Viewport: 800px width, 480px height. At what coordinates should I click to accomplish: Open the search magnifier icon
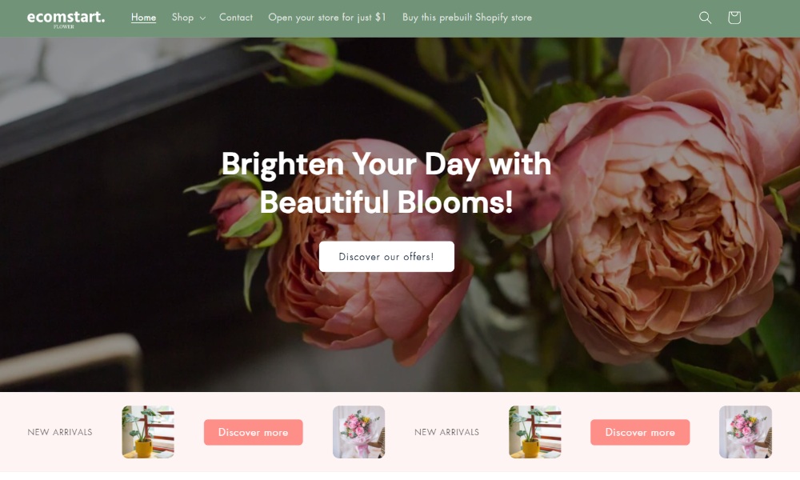coord(705,18)
